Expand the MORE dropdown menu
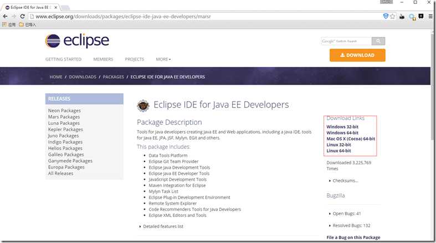 click(163, 59)
